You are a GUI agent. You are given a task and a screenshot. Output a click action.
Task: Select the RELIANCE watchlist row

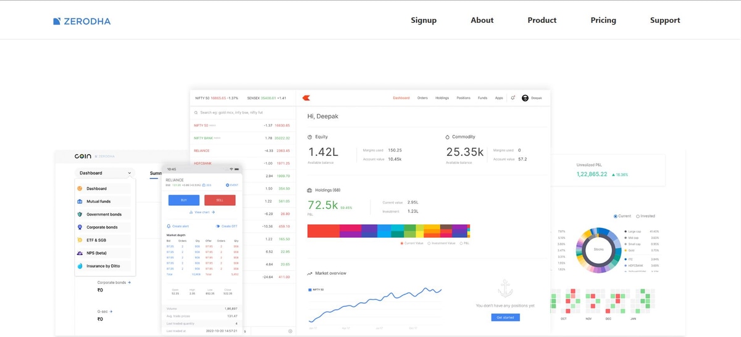(243, 150)
